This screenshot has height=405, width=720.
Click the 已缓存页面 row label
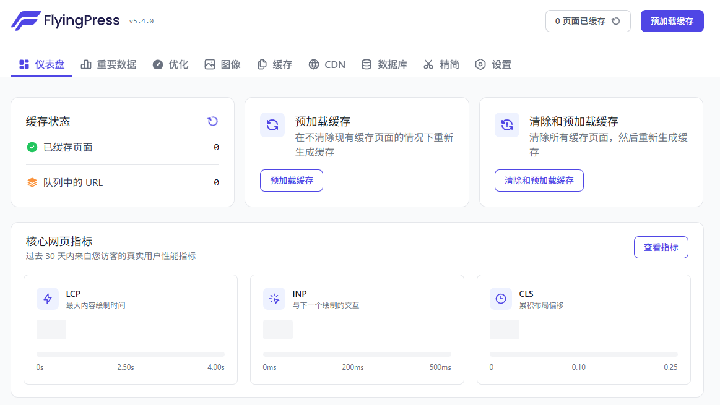click(68, 147)
